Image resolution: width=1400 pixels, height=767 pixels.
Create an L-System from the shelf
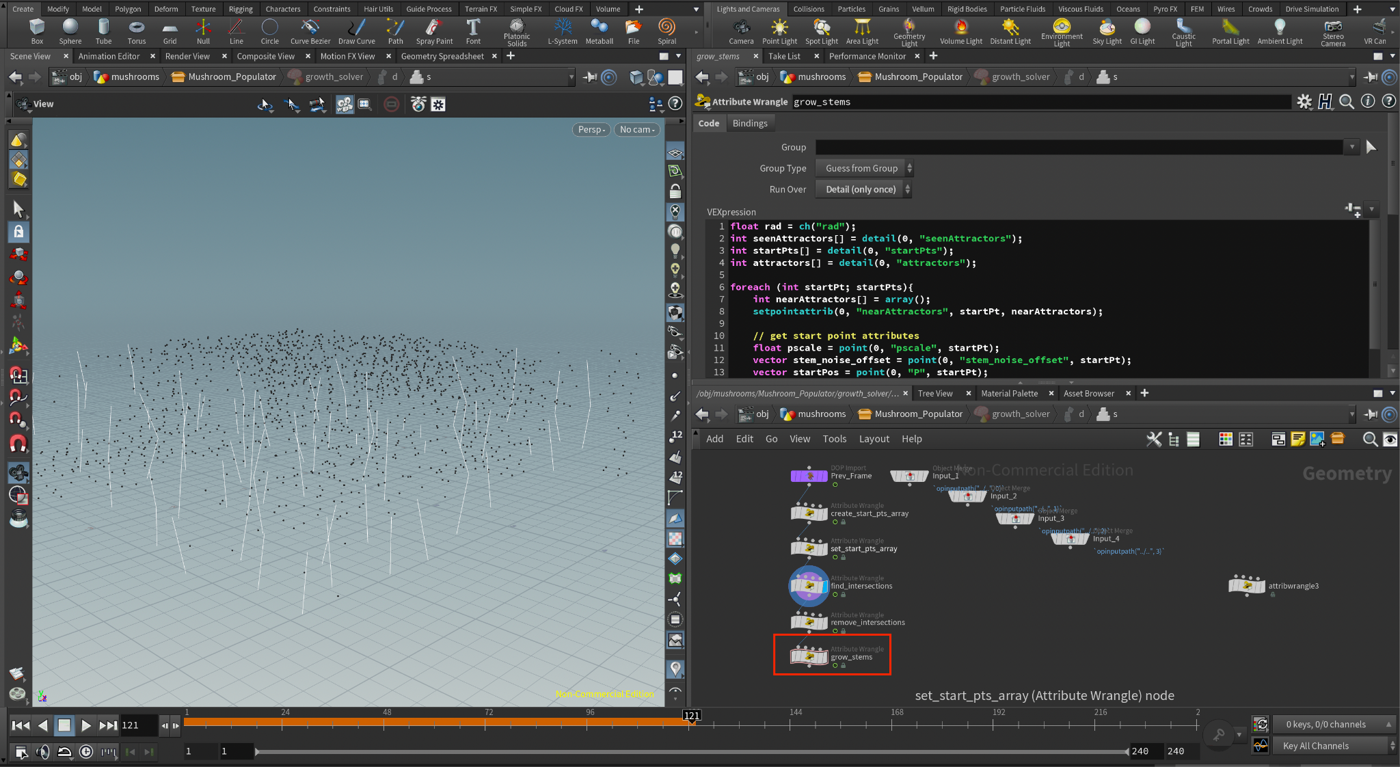tap(563, 31)
